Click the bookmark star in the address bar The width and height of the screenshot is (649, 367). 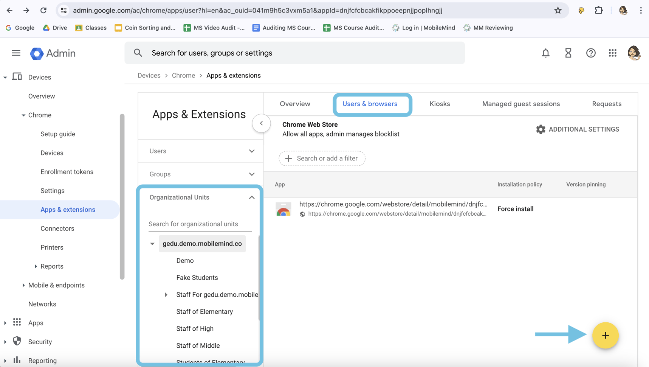tap(558, 10)
